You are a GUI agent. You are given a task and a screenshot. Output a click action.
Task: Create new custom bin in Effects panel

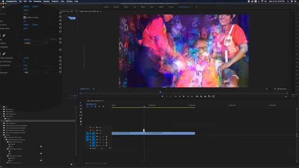pyautogui.click(x=71, y=164)
